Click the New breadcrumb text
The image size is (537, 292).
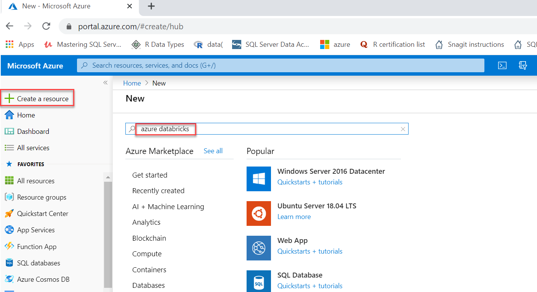(x=159, y=83)
